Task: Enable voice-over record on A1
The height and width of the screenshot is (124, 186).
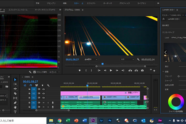Action: click(53, 103)
